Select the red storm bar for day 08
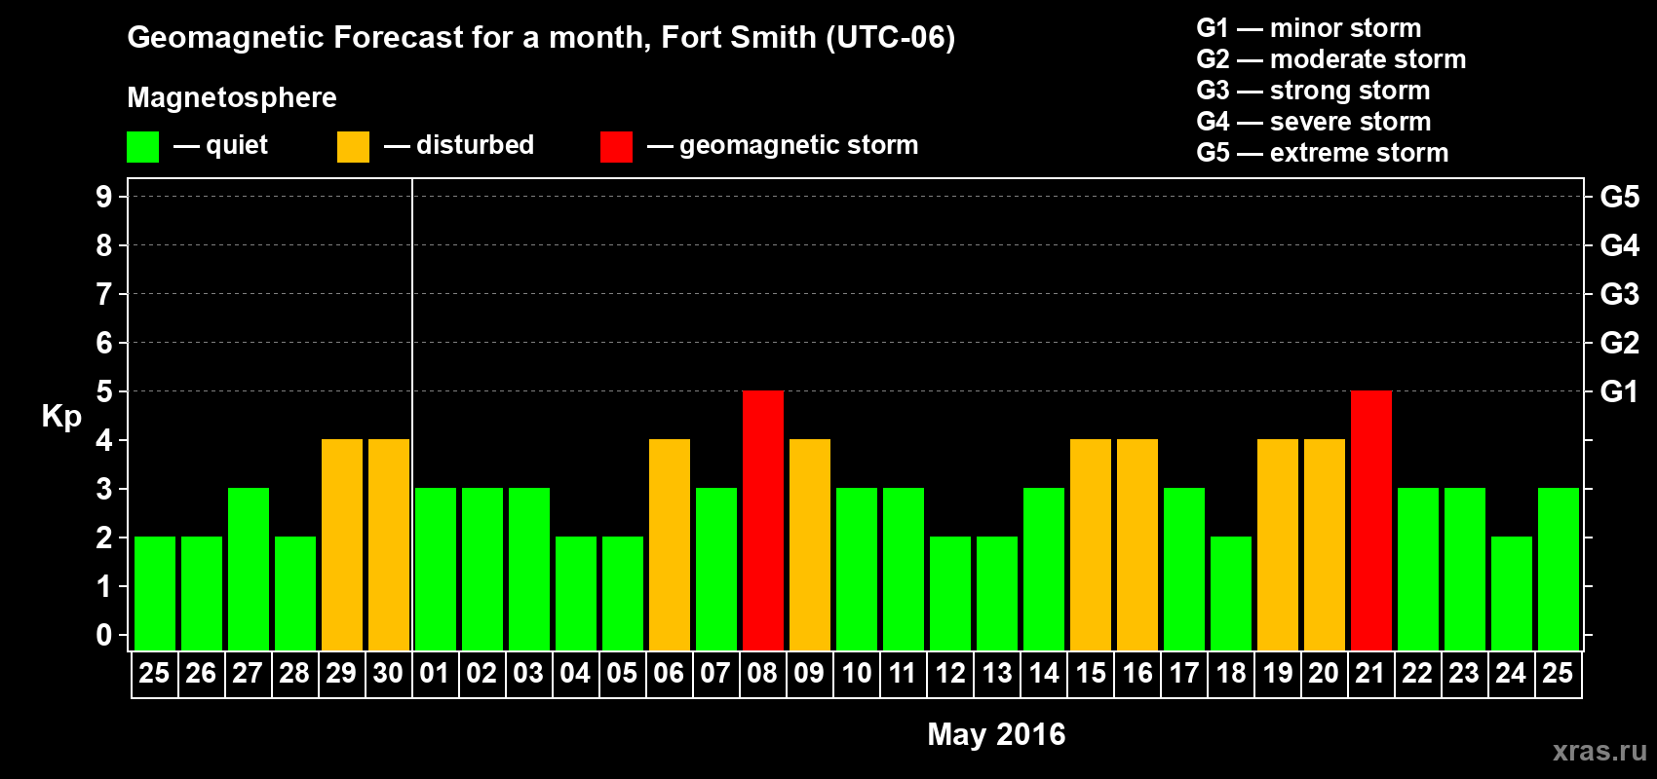The image size is (1657, 779). point(763,521)
